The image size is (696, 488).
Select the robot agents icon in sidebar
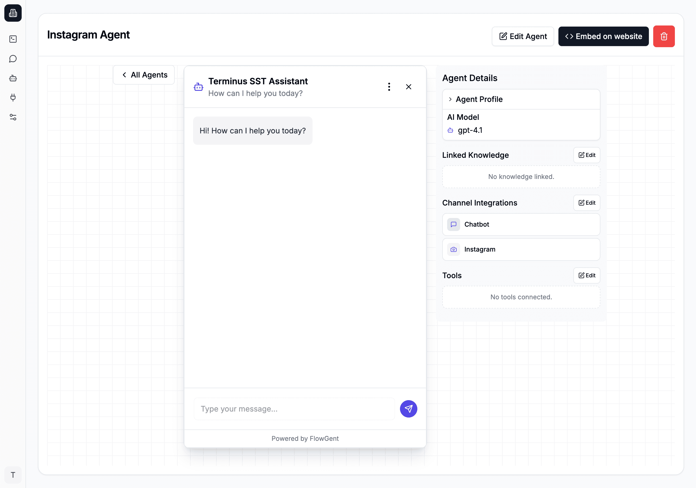[13, 78]
